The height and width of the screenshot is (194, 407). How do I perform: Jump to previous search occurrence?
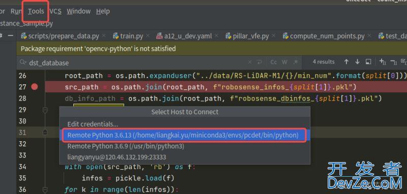point(346,62)
